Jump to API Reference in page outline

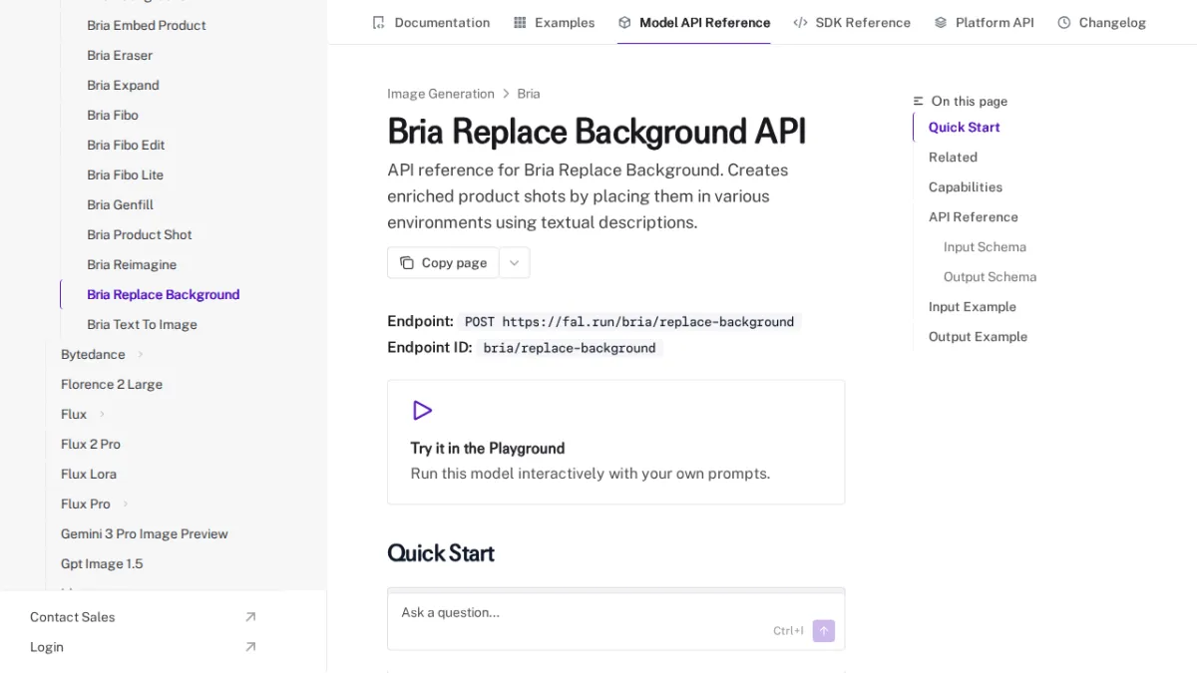point(974,217)
